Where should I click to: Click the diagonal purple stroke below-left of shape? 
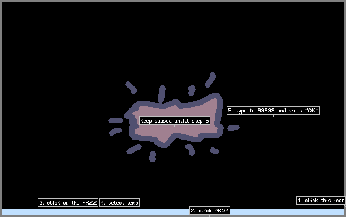coord(134,149)
